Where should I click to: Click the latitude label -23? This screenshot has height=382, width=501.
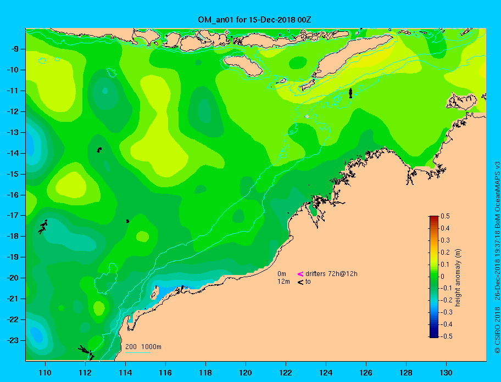[x=13, y=340]
